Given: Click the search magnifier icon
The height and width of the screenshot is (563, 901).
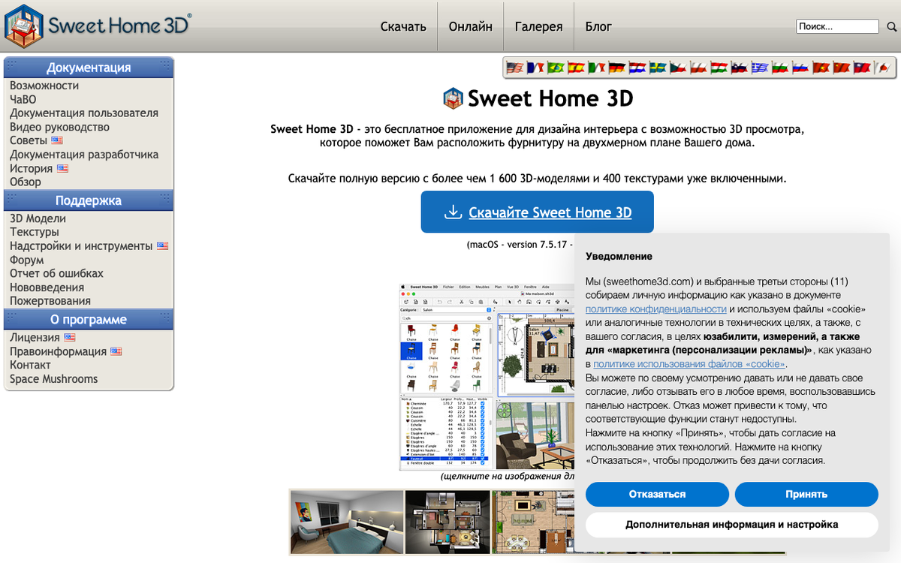Looking at the screenshot, I should (x=892, y=27).
